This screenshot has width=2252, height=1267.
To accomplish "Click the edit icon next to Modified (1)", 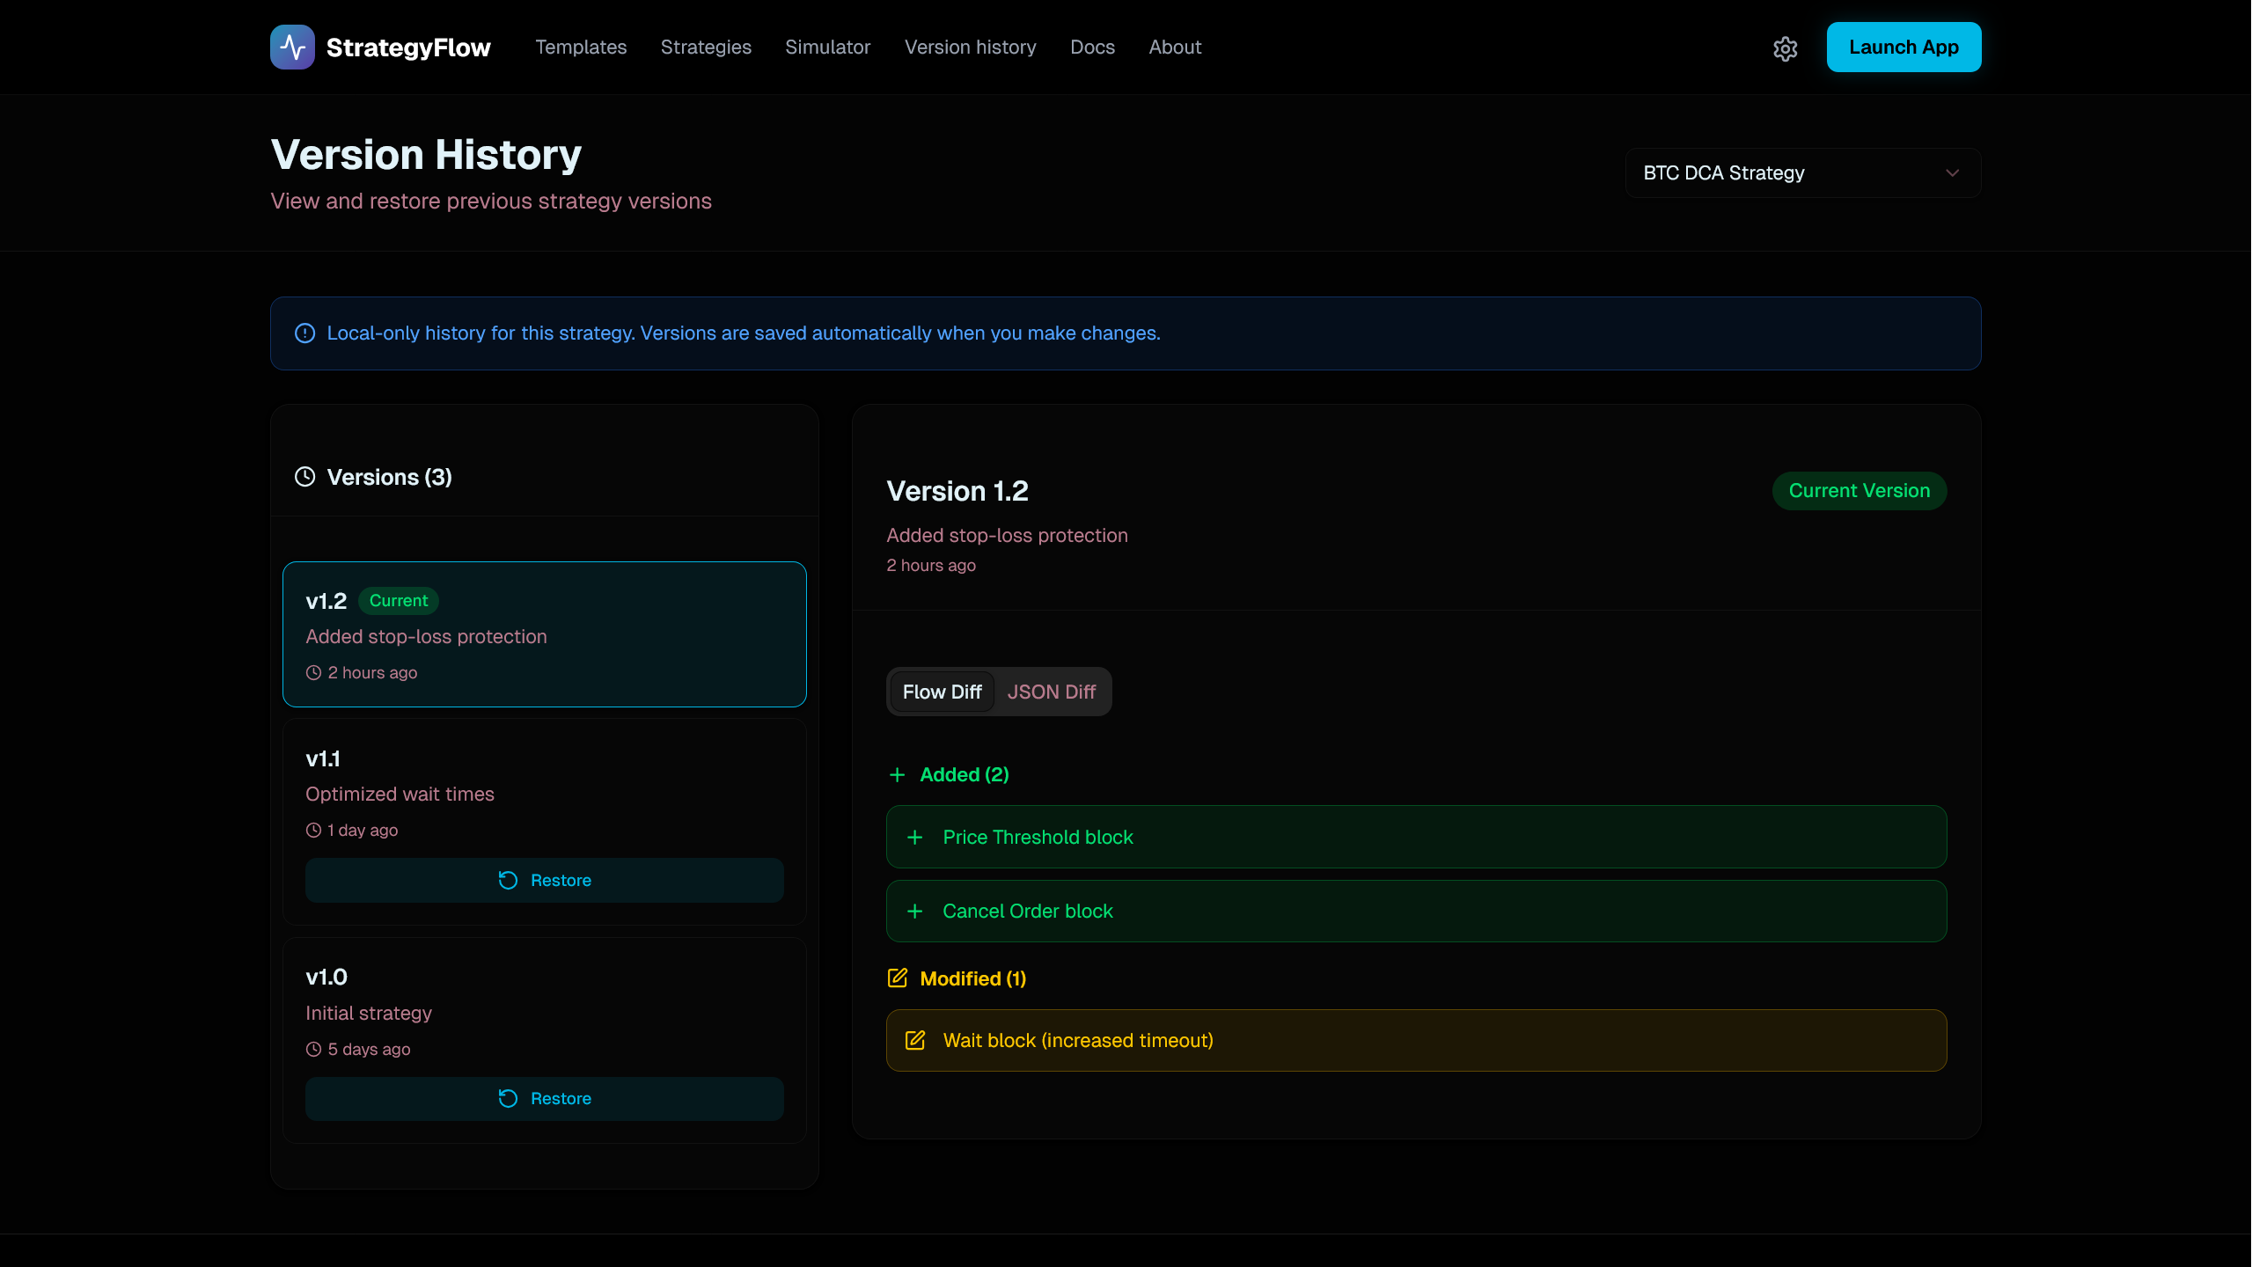I will tap(897, 978).
